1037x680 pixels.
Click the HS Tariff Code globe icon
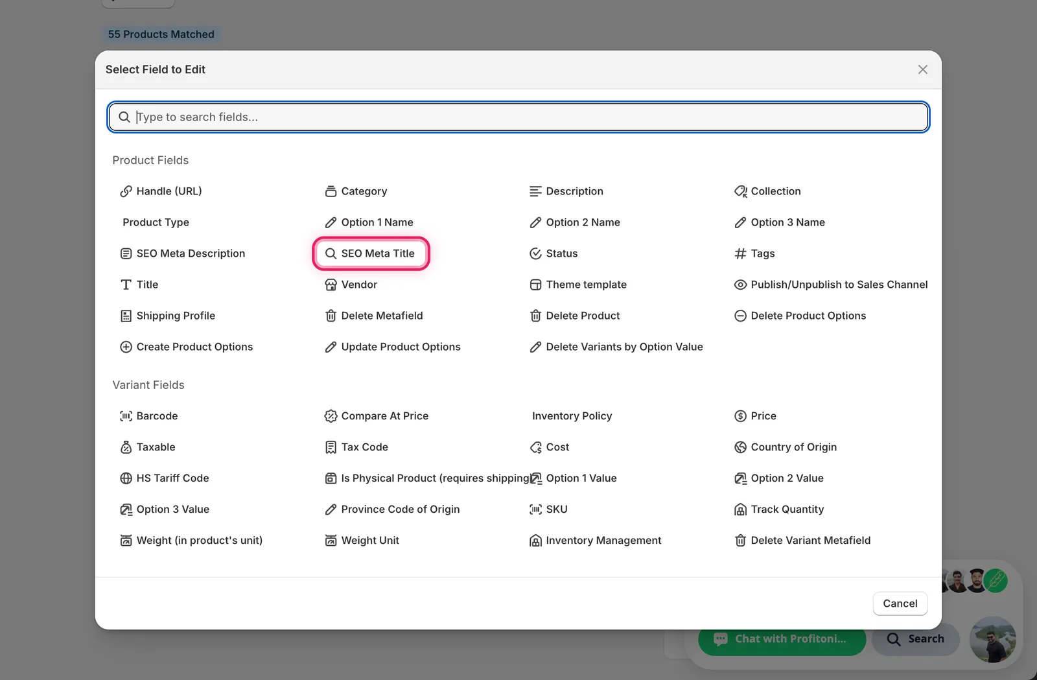click(x=126, y=478)
